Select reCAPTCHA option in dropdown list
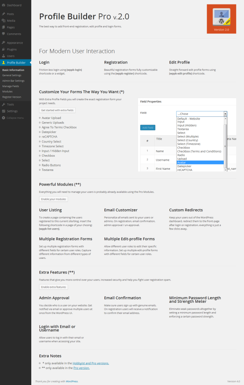The height and width of the screenshot is (385, 244). tap(185, 170)
